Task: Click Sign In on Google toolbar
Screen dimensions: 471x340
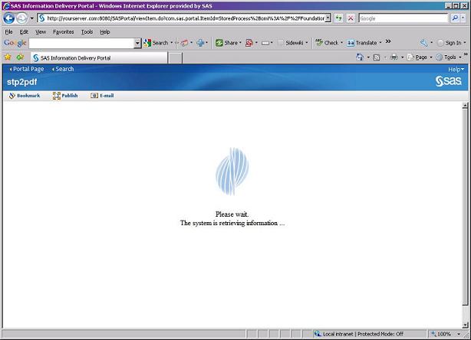Action: coord(449,43)
